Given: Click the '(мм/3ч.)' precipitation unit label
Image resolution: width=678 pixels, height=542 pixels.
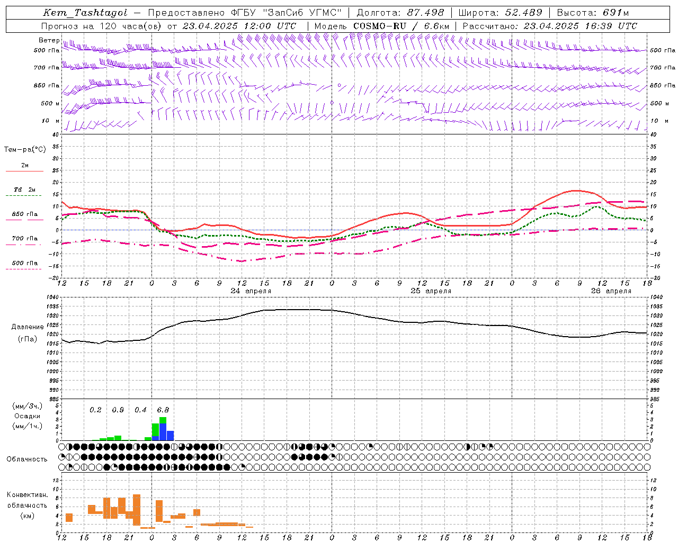Looking at the screenshot, I should click(x=28, y=406).
